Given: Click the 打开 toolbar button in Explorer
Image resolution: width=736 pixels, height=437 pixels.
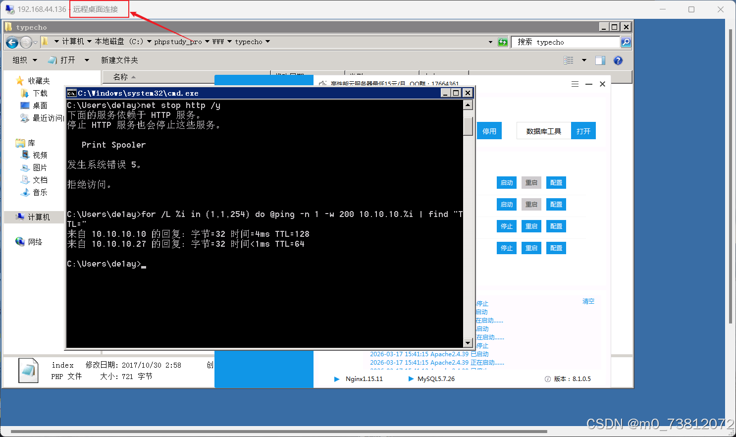Looking at the screenshot, I should click(62, 60).
